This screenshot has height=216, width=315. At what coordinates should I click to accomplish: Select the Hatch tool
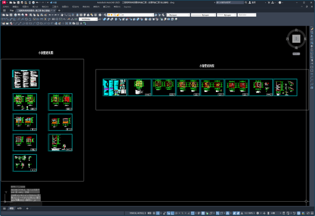(x=66, y=24)
